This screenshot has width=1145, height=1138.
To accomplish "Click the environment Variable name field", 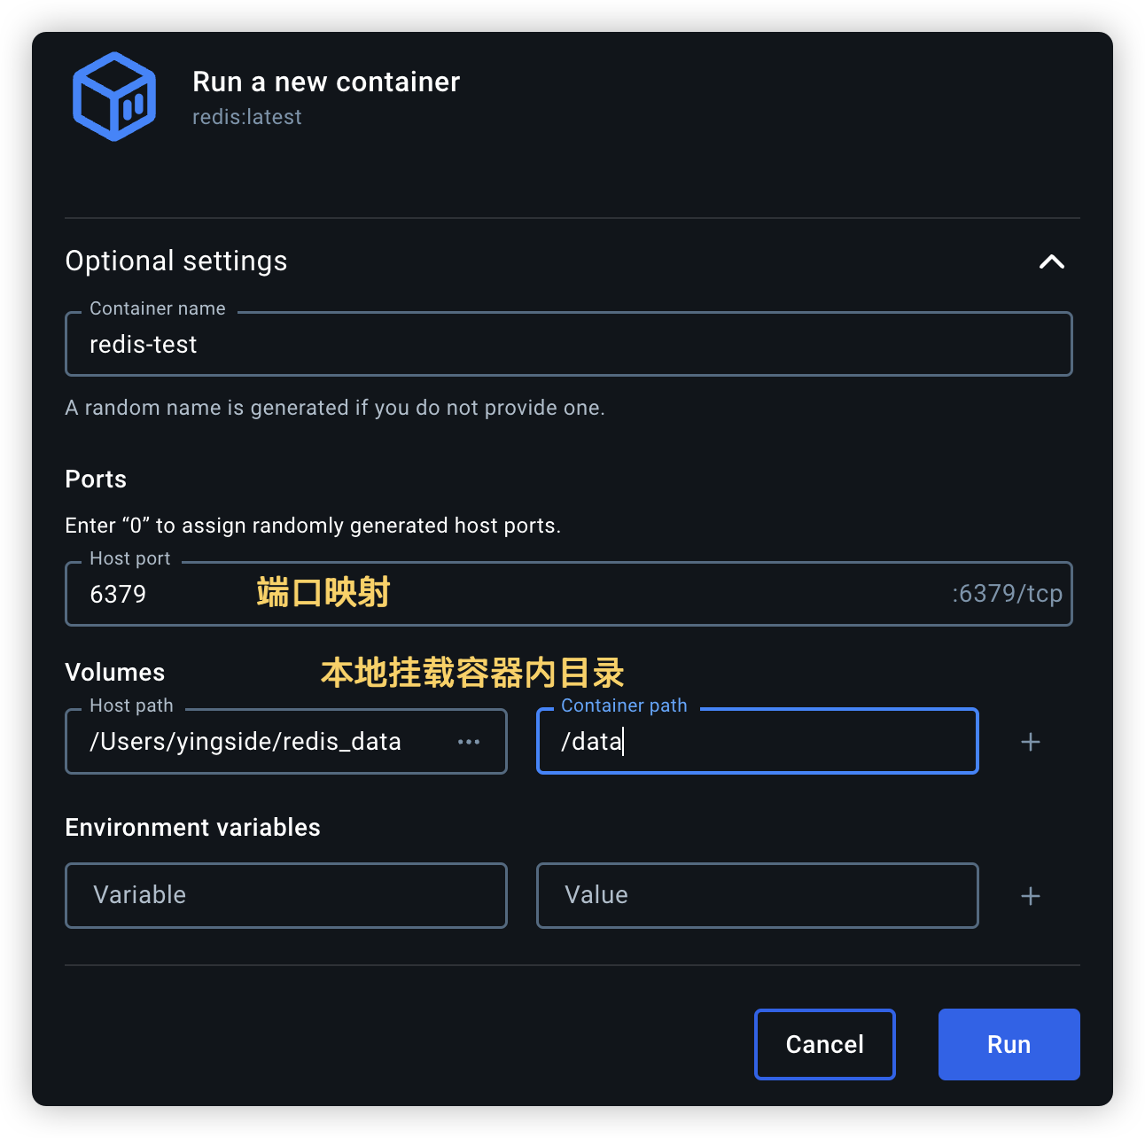I will 285,895.
